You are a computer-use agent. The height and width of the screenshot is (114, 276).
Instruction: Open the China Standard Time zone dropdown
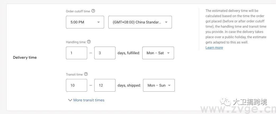pyautogui.click(x=140, y=22)
